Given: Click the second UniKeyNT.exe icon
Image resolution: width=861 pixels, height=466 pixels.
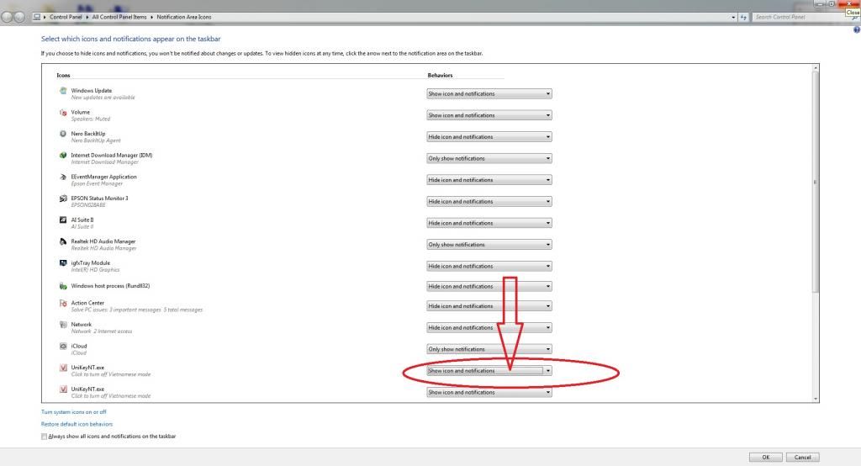Looking at the screenshot, I should [63, 389].
